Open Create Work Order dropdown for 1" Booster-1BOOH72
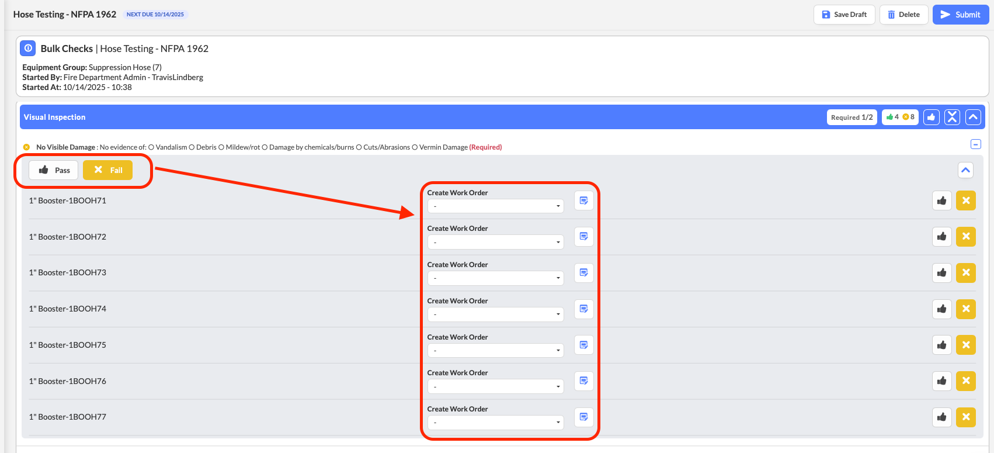 click(x=495, y=242)
